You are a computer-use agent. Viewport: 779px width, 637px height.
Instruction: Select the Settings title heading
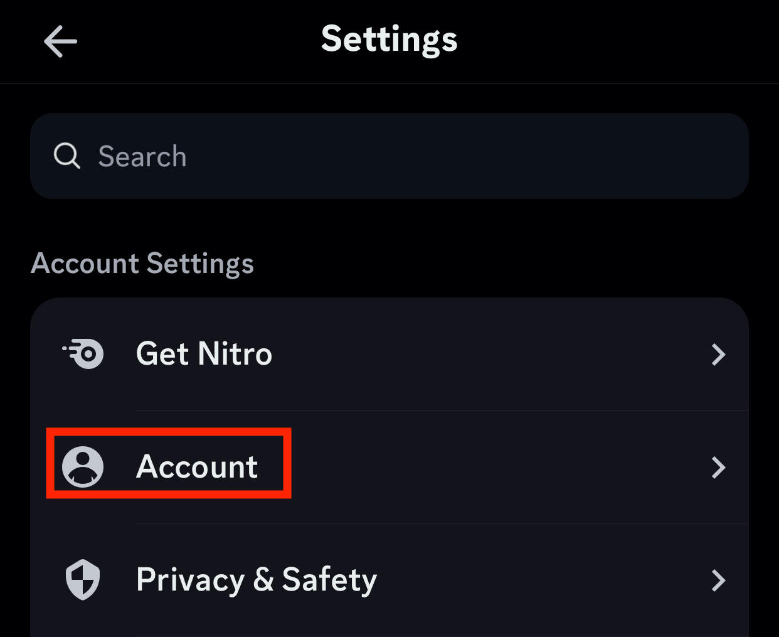(x=389, y=39)
